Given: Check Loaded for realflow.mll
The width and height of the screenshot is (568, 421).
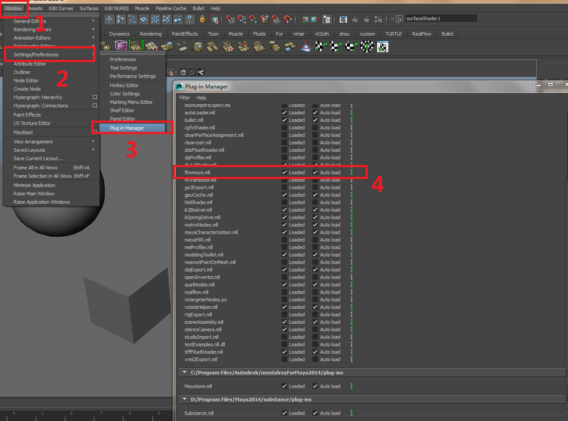Looking at the screenshot, I should pos(284,292).
